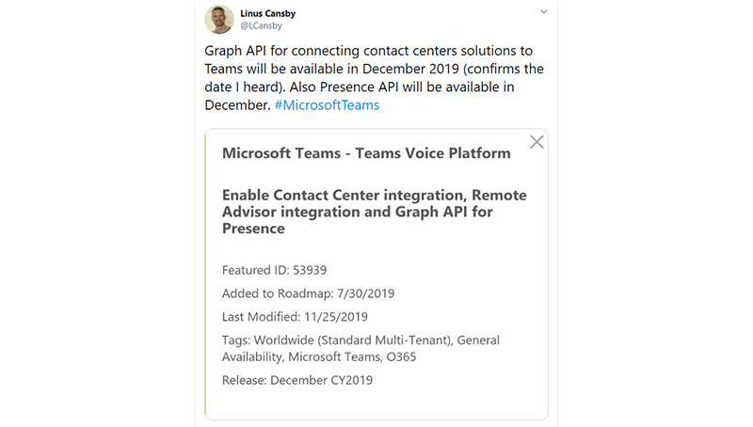
Task: Click 'Tags:' label in roadmap card
Action: click(x=236, y=340)
